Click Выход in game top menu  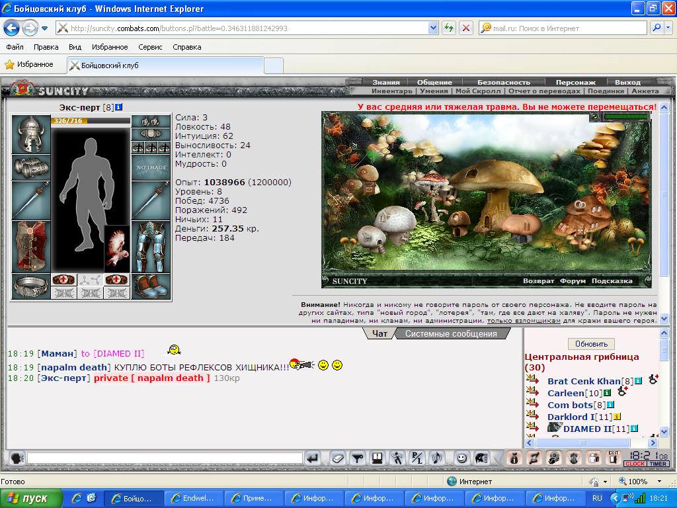click(628, 82)
